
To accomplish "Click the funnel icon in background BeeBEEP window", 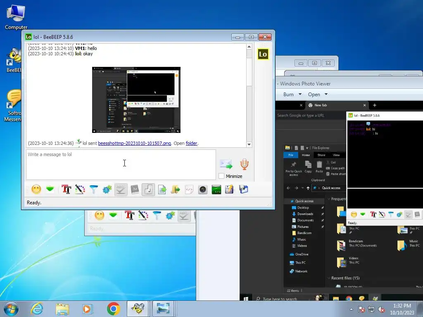I will point(157,215).
